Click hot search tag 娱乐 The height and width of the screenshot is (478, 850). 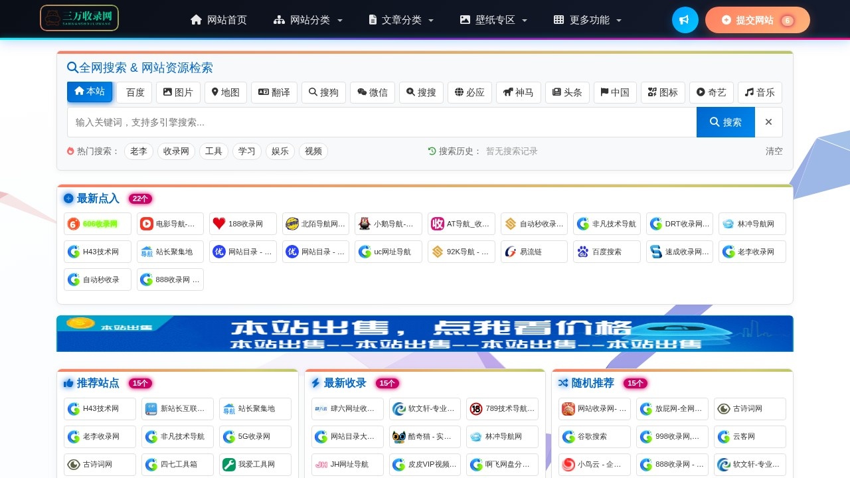pos(280,151)
